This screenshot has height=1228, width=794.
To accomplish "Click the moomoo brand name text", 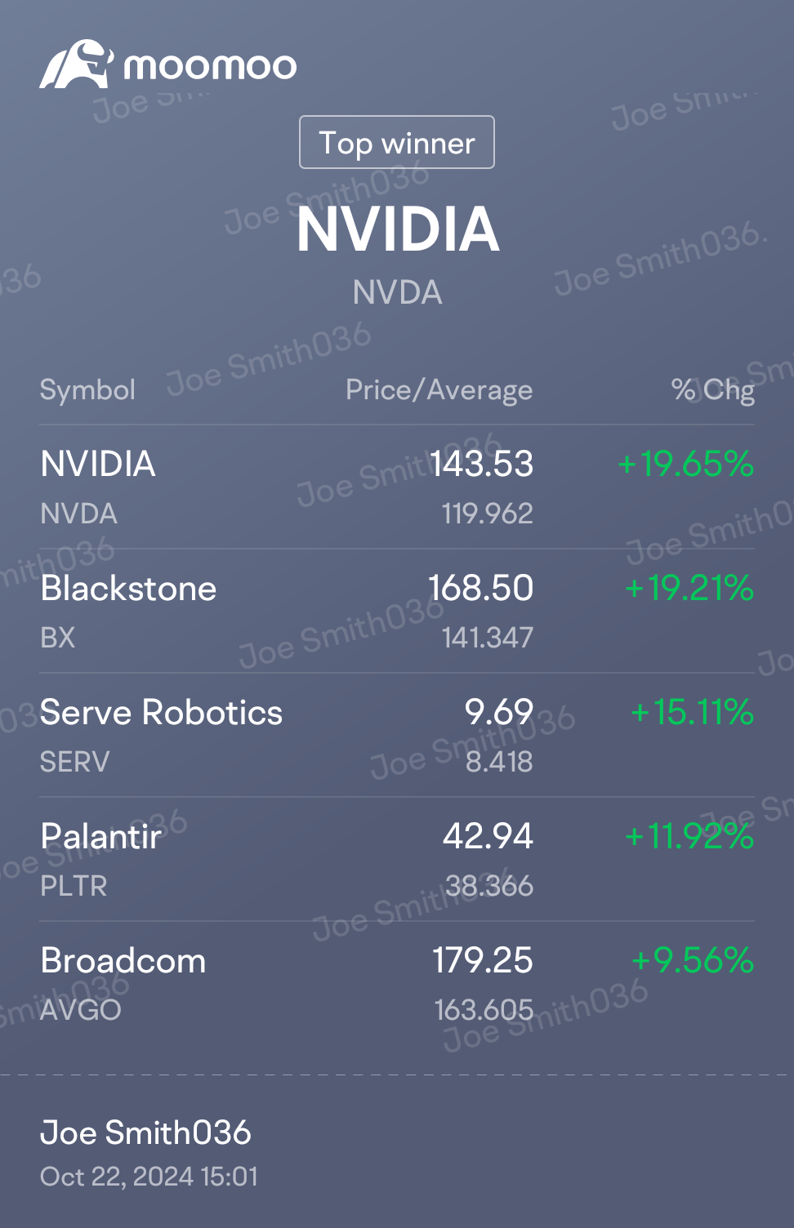I will click(x=210, y=66).
